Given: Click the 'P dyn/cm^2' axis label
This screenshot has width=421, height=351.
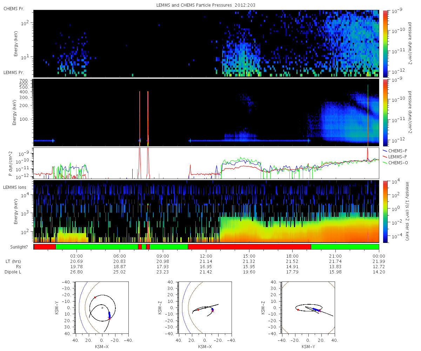Looking at the screenshot, I should [10, 164].
